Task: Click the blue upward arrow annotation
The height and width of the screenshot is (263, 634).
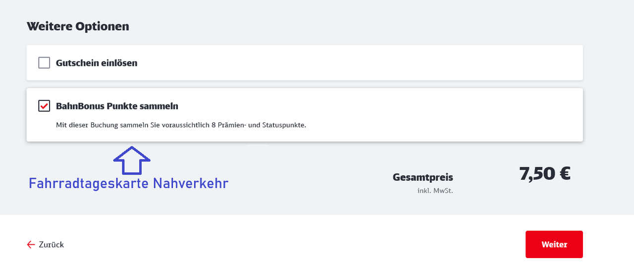Action: click(132, 160)
